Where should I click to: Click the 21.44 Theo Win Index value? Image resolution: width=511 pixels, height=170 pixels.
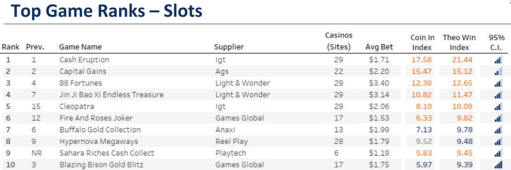(x=459, y=60)
